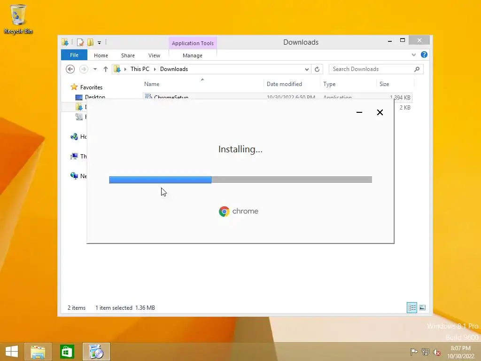The image size is (481, 361).
Task: Click the Downloads folder icon in navigation pane
Action: (79, 107)
